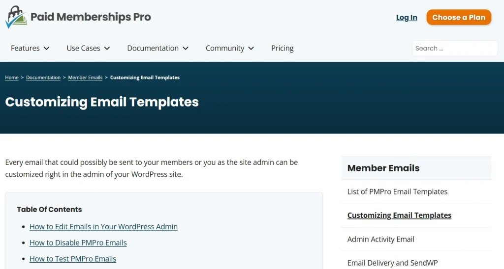Click the Customizing Email Templates page heading
Screen dimensions: 504x269
(102, 102)
